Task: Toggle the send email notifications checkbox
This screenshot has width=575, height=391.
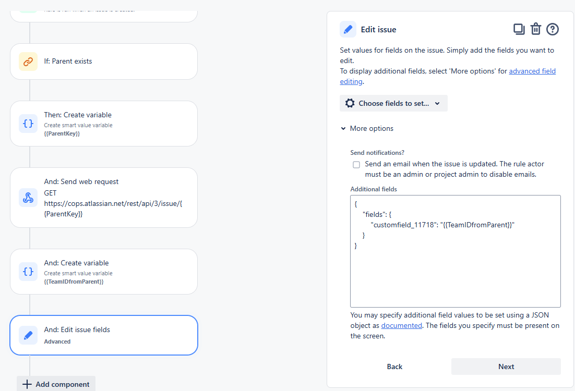Action: [356, 165]
